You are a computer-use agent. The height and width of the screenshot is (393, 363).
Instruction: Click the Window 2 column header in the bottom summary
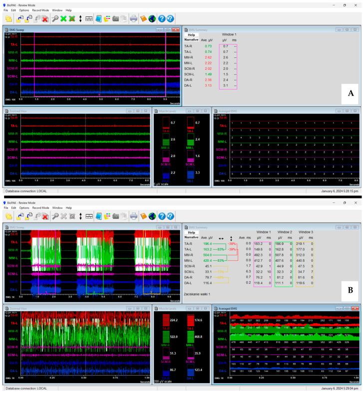tap(284, 232)
